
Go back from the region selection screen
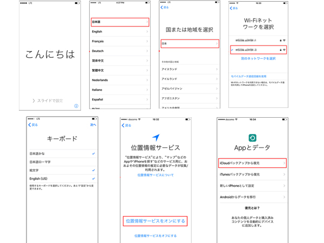click(165, 8)
